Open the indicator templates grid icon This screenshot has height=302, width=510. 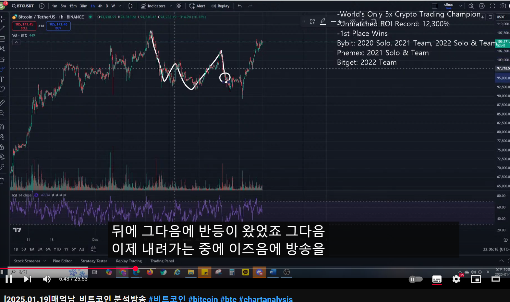[x=179, y=6]
